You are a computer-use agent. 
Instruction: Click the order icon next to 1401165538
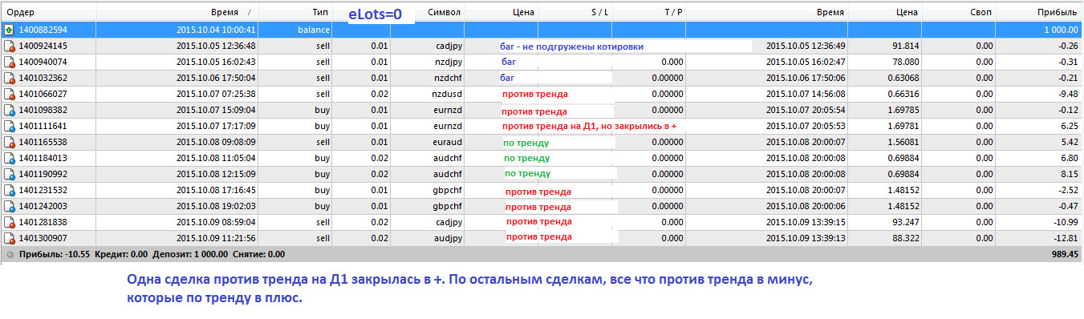point(9,142)
